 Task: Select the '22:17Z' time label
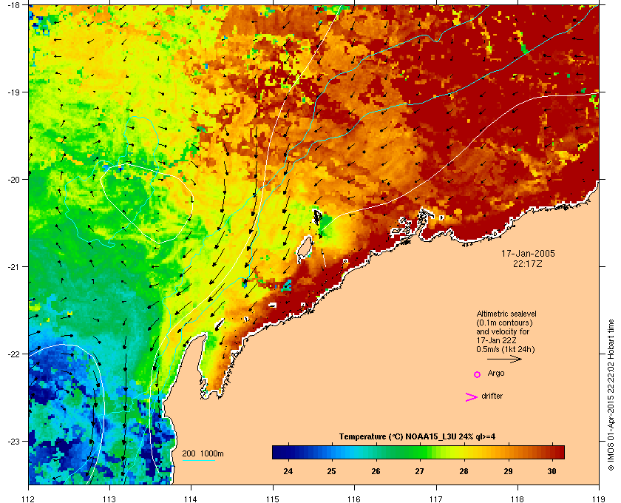528,263
